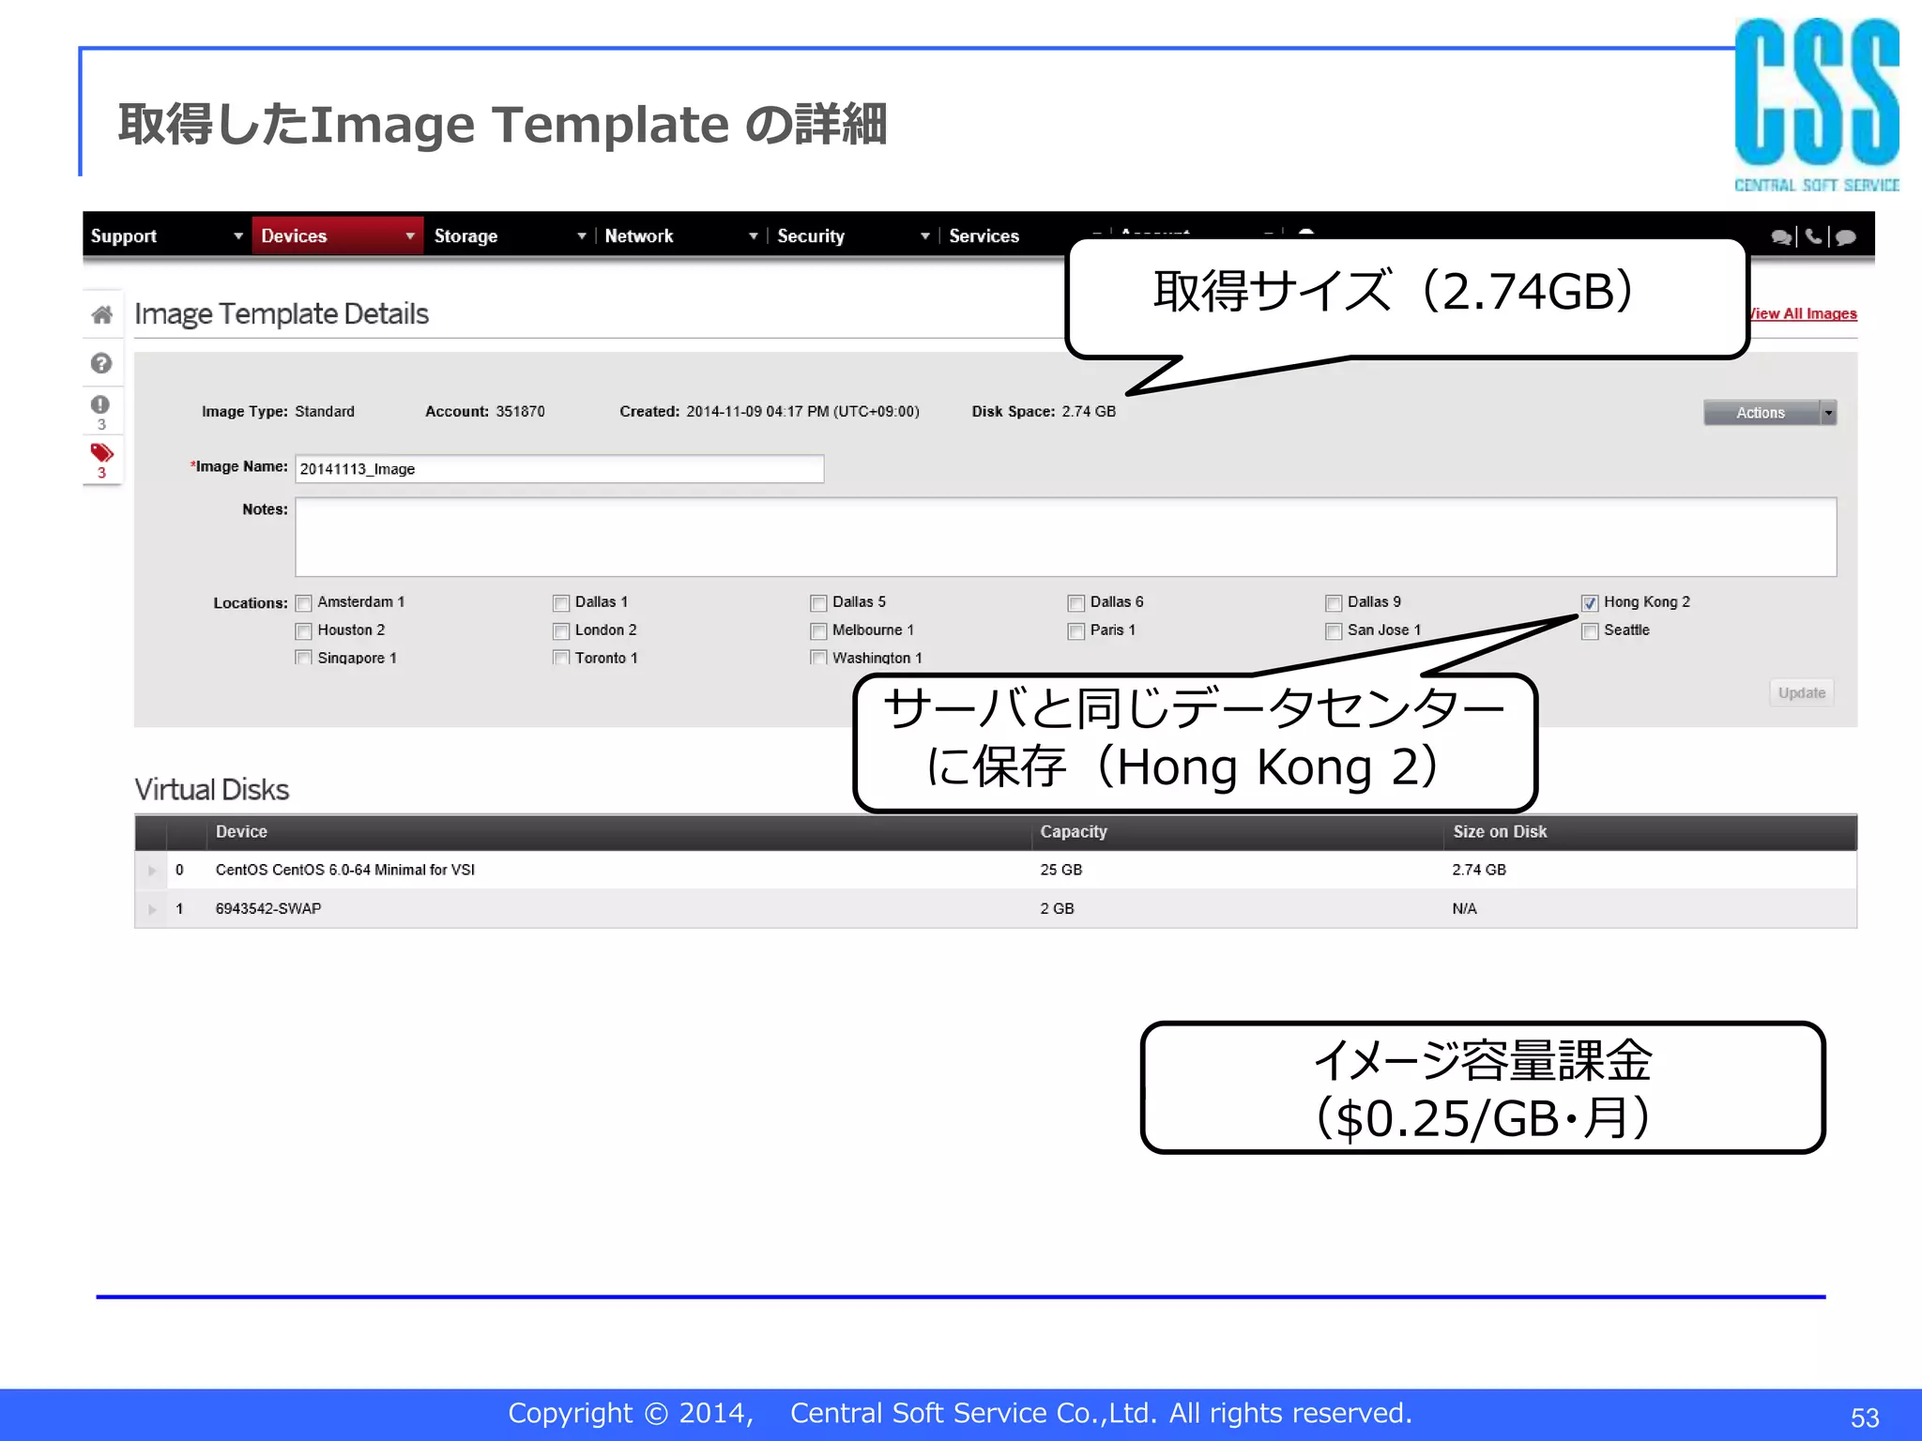This screenshot has height=1441, width=1922.
Task: Check the Dallas 6 location
Action: click(x=1076, y=603)
